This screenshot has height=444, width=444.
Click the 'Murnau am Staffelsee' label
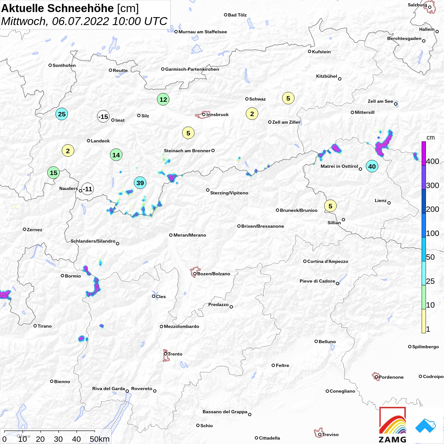(203, 32)
